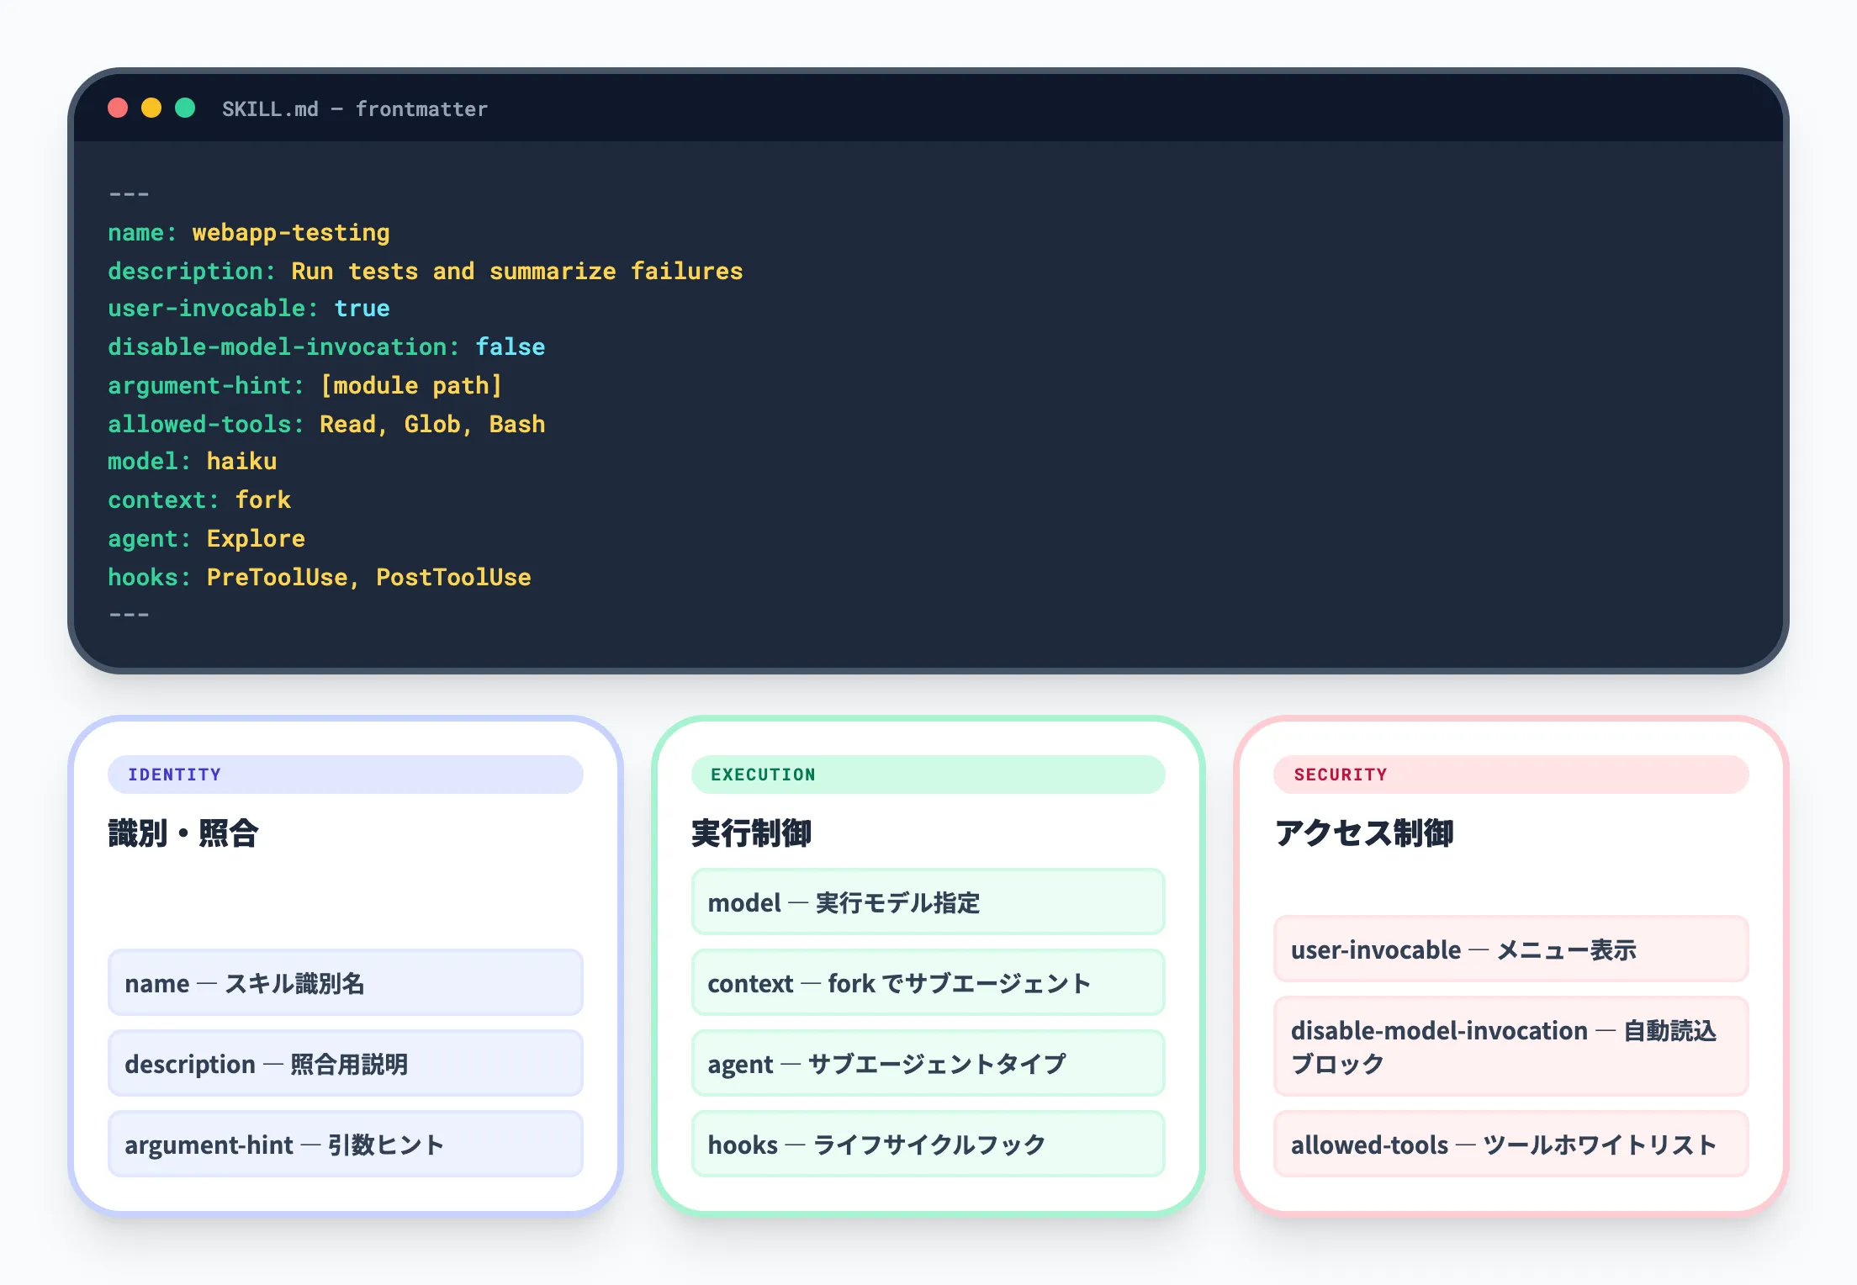The height and width of the screenshot is (1285, 1857).
Task: Select the SECURITY badge on the red card
Action: click(1510, 775)
